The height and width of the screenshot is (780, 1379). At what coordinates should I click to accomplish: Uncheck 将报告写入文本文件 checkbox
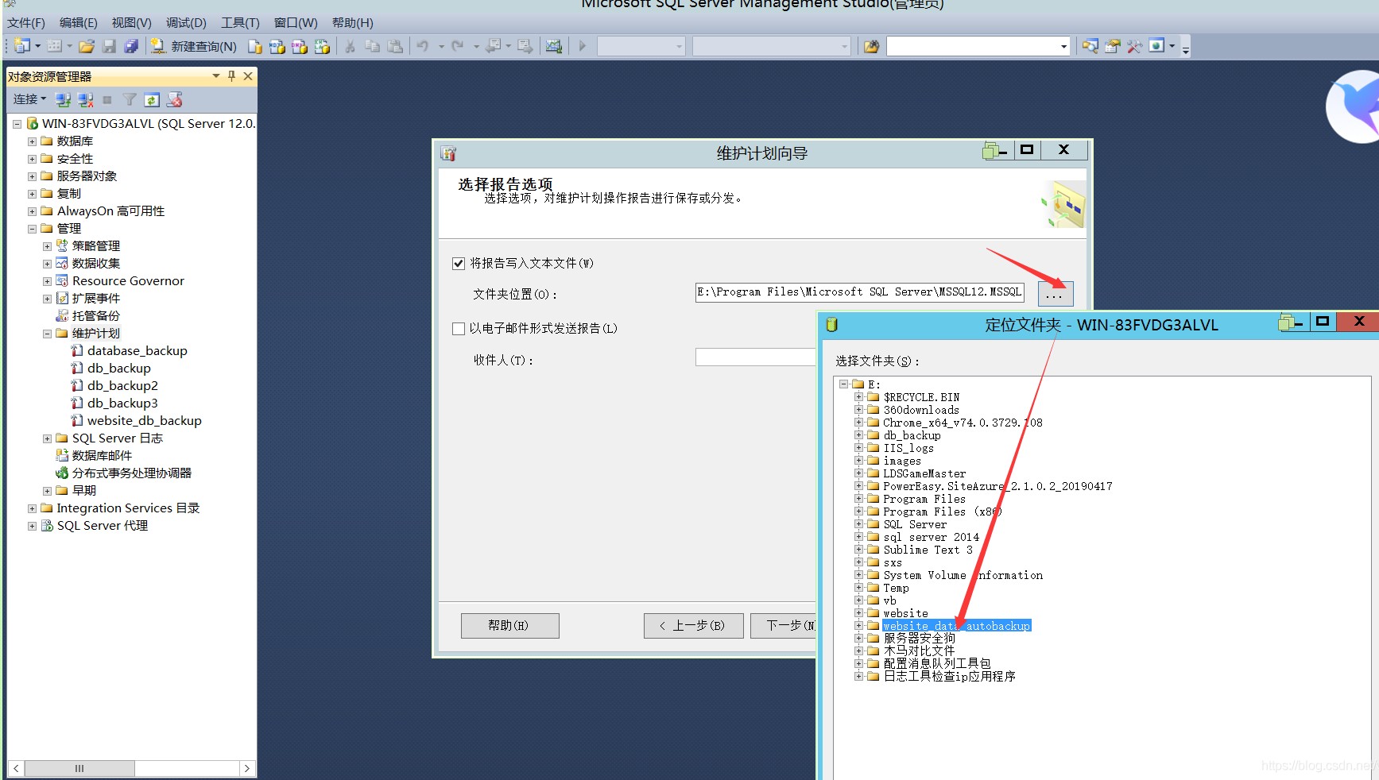coord(459,263)
